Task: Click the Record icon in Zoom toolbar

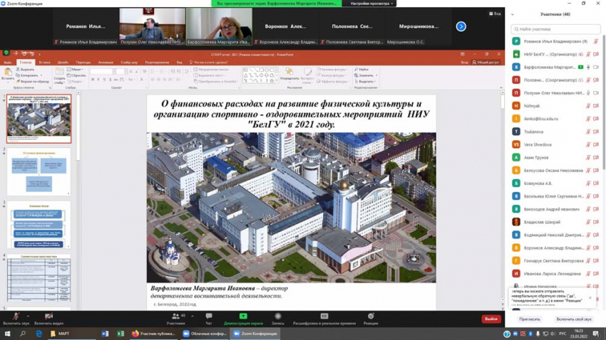Action: click(278, 317)
